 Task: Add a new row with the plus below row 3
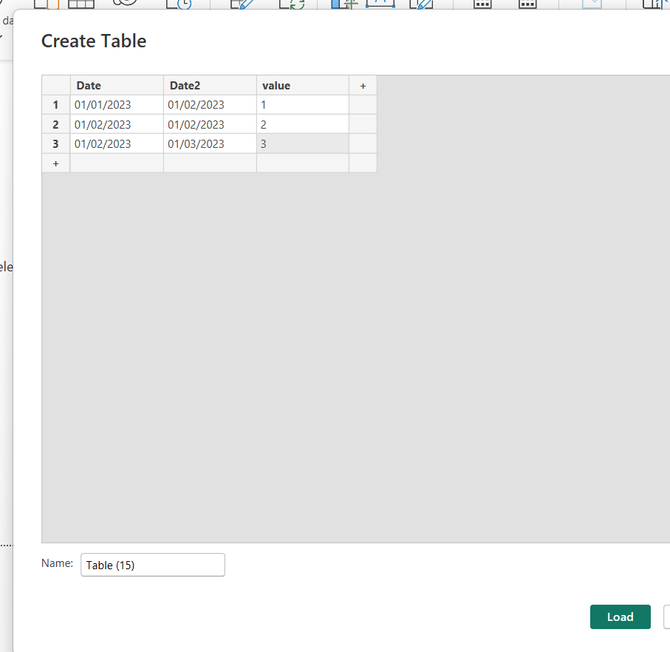[x=55, y=163]
